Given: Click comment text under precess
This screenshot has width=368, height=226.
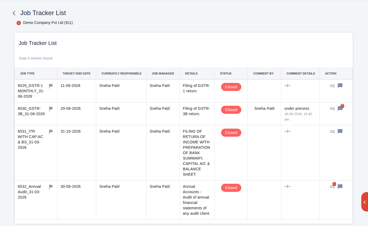Looking at the screenshot, I should click(297, 109).
